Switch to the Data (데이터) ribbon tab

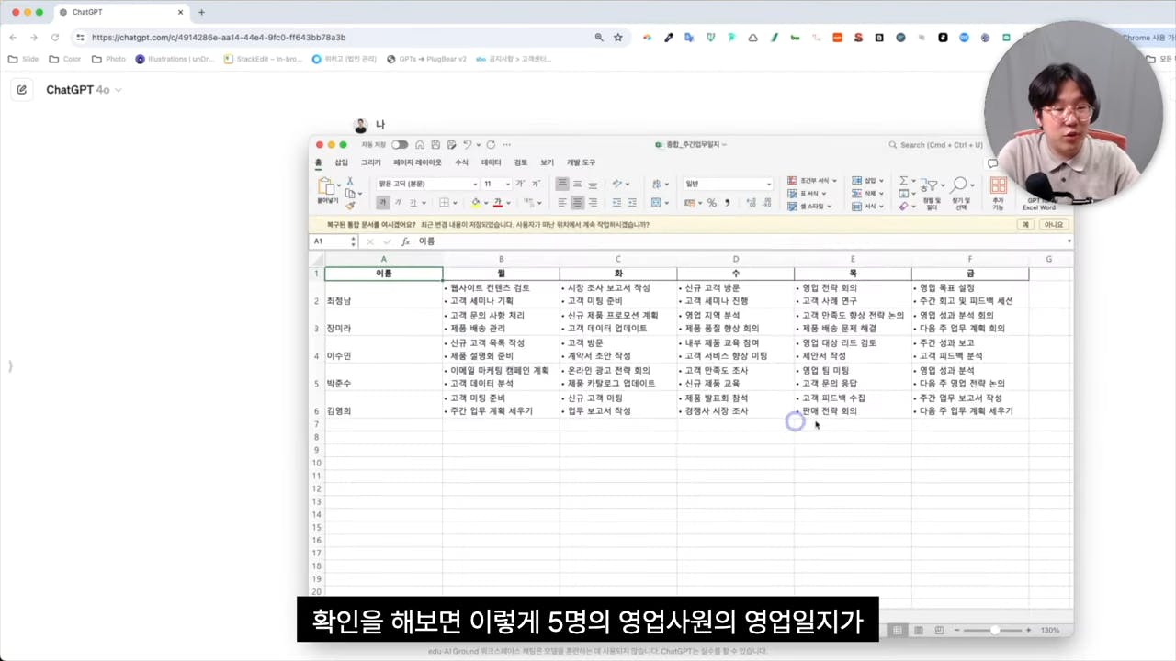click(x=492, y=162)
